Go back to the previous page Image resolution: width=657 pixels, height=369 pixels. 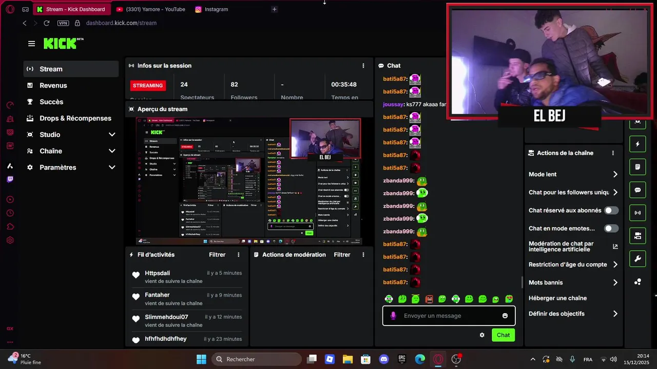pos(25,23)
